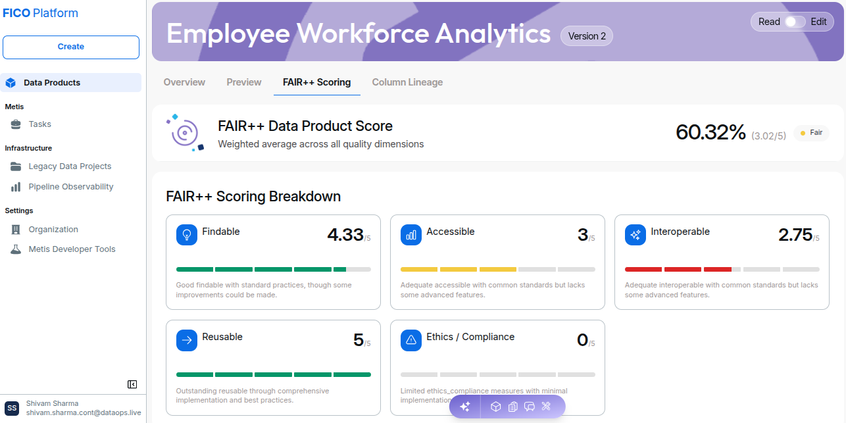Open Legacy Data Projects

pos(71,166)
